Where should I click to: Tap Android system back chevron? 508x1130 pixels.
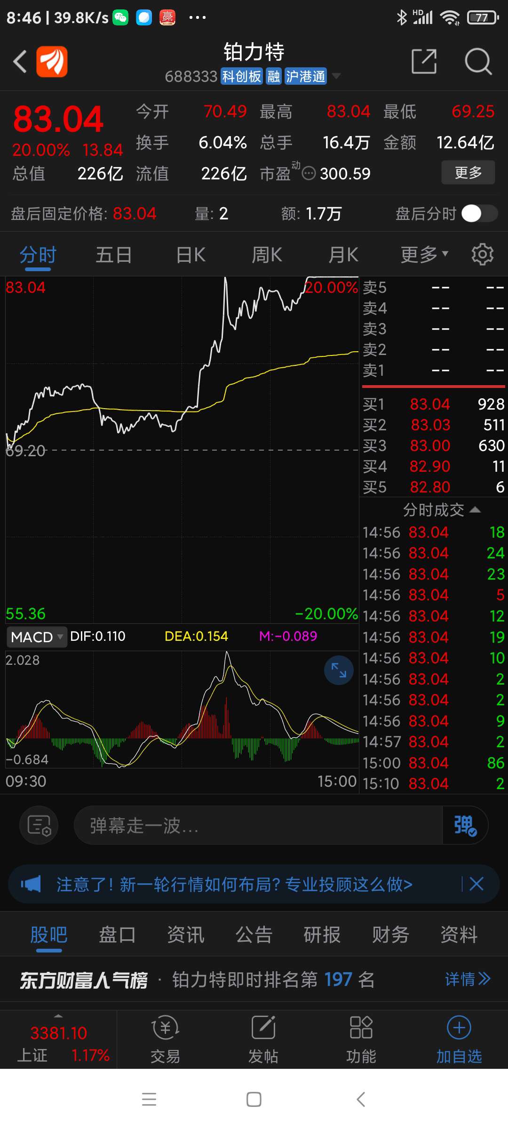tap(361, 1099)
